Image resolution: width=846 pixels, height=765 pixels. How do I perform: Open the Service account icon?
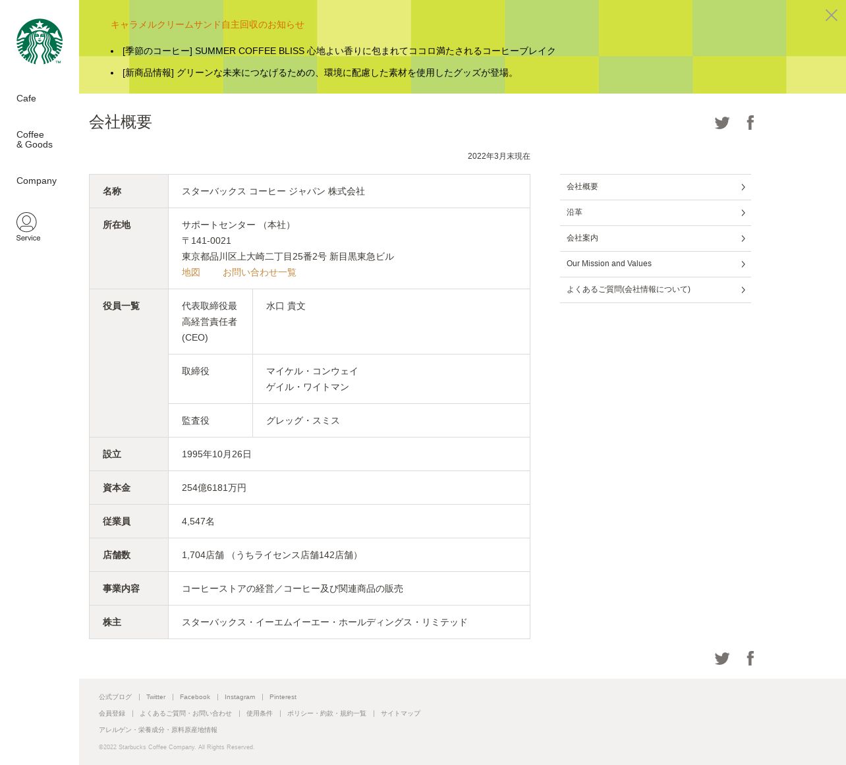[28, 227]
